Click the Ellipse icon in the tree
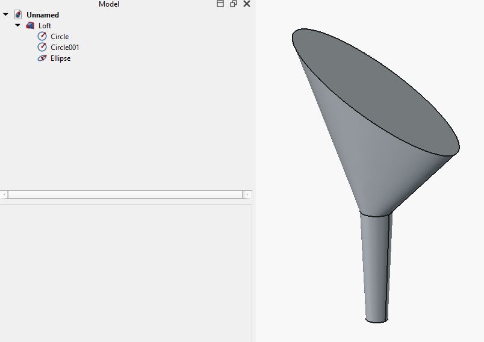Viewport: 484px width, 342px height. point(42,58)
